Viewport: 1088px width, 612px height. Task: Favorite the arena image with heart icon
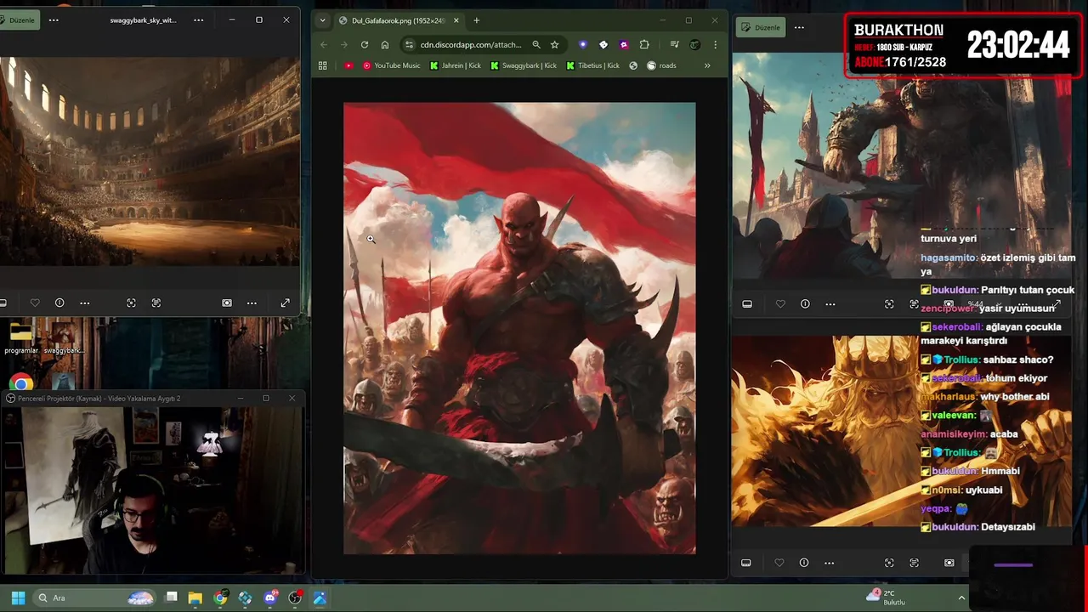tap(35, 303)
